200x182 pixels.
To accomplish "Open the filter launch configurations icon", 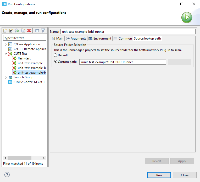I will coord(43,30).
